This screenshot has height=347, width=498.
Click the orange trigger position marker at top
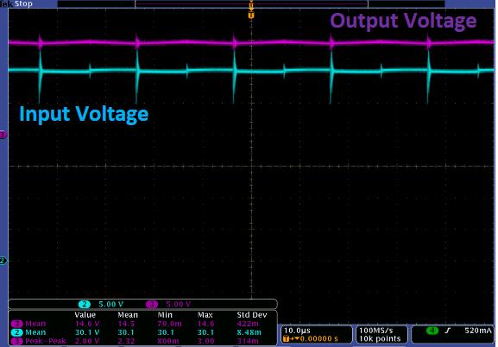point(251,16)
